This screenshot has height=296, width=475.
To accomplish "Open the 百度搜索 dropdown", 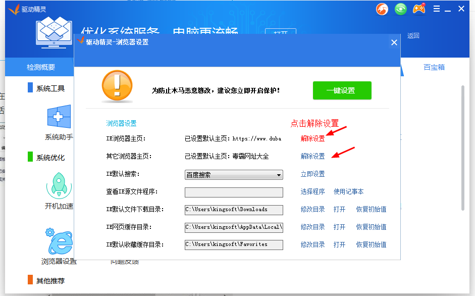I will pyautogui.click(x=234, y=175).
